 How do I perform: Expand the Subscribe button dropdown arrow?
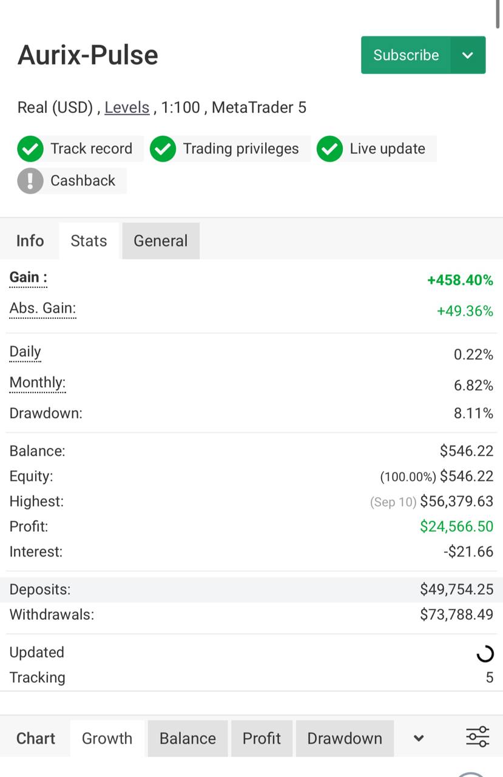tap(468, 55)
